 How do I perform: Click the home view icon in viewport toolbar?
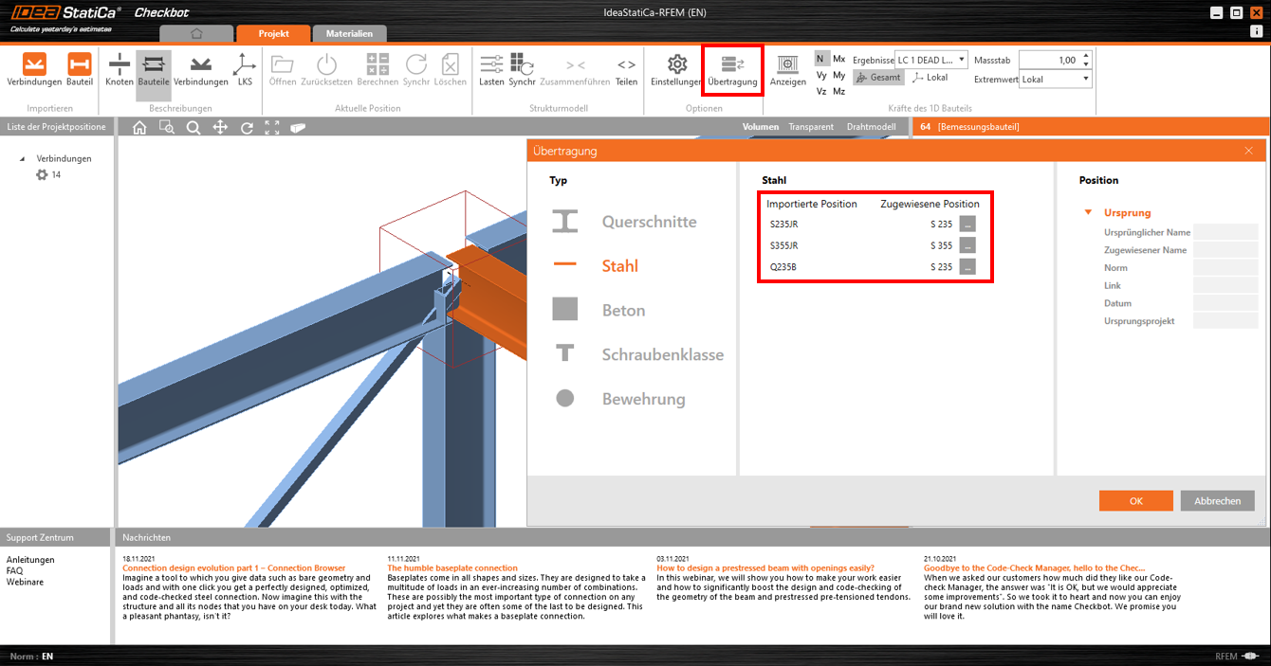139,128
